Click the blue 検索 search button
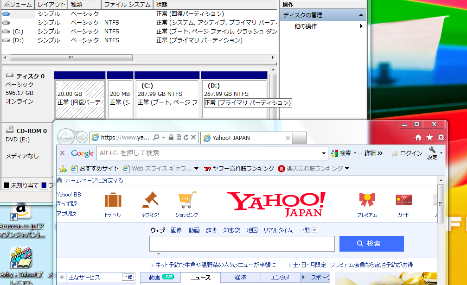 (371, 243)
